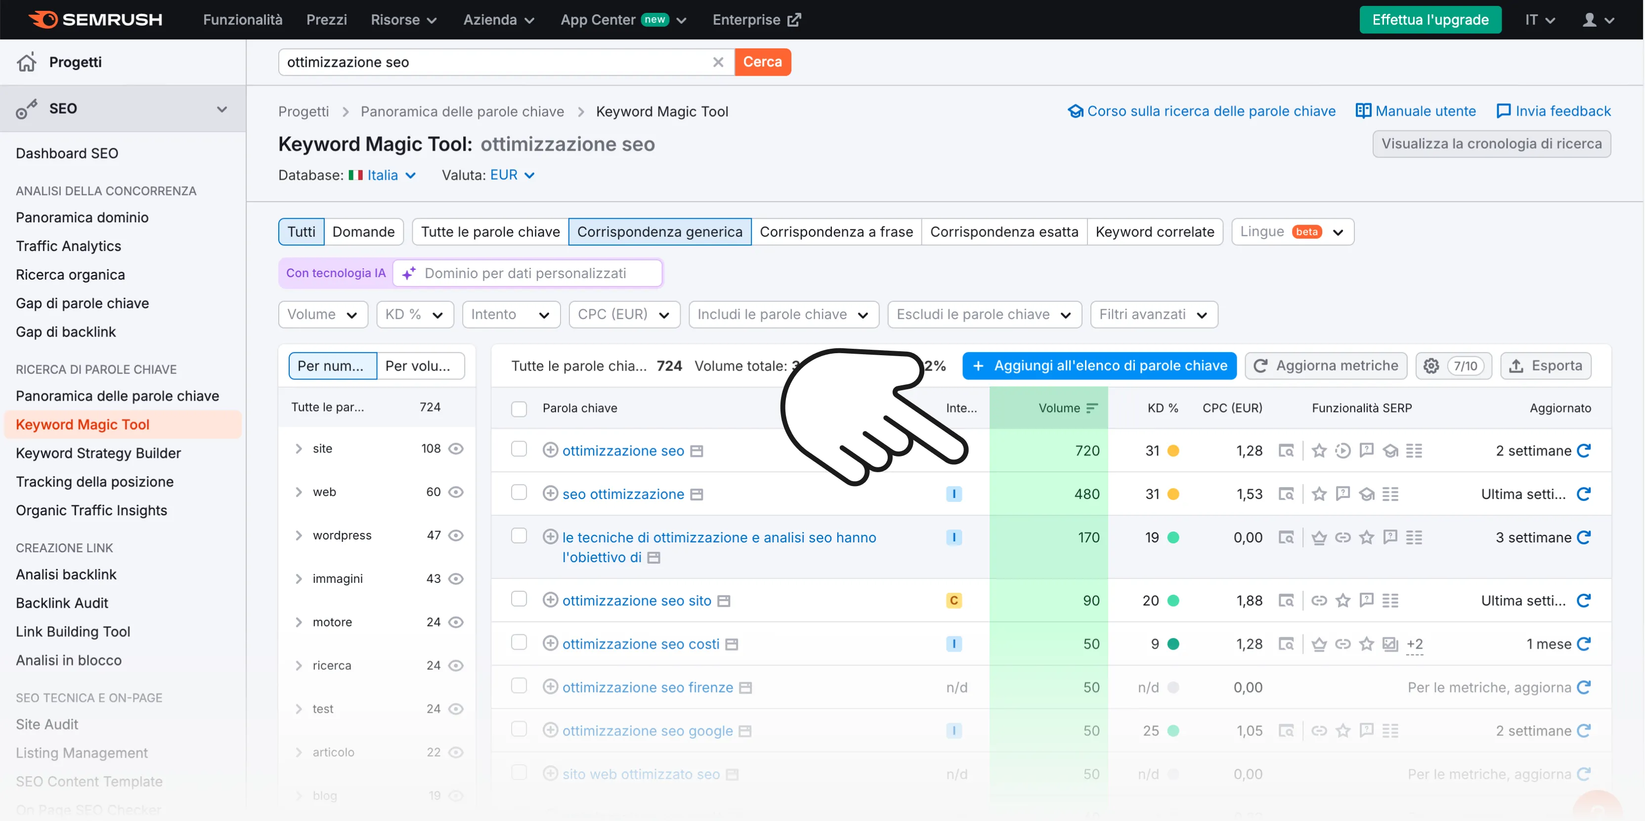1645x821 pixels.
Task: Open SERP snapshot icon next to 'ottimizzazione seo firenze'
Action: pos(745,688)
